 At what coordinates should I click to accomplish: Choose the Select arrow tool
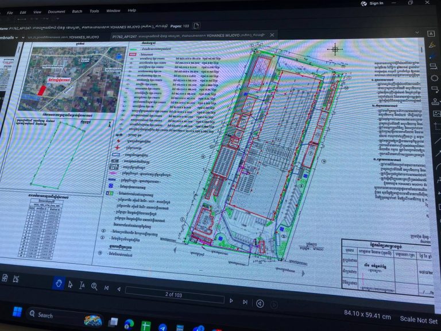click(70, 283)
